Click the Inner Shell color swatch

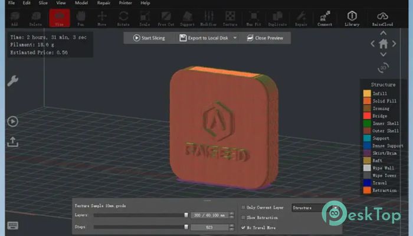(x=367, y=123)
